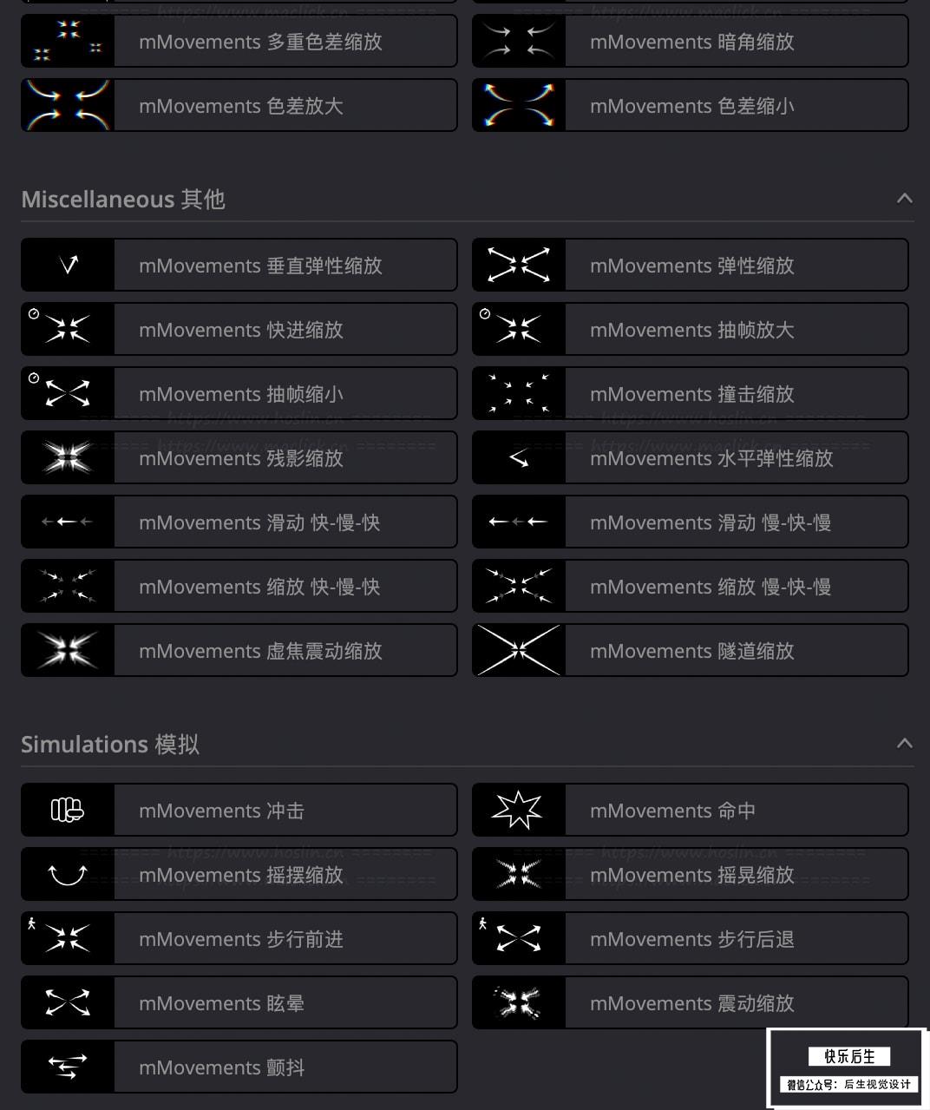Screen dimensions: 930x1110
Task: Click the 隧道缩放 converging lines icon
Action: [518, 651]
